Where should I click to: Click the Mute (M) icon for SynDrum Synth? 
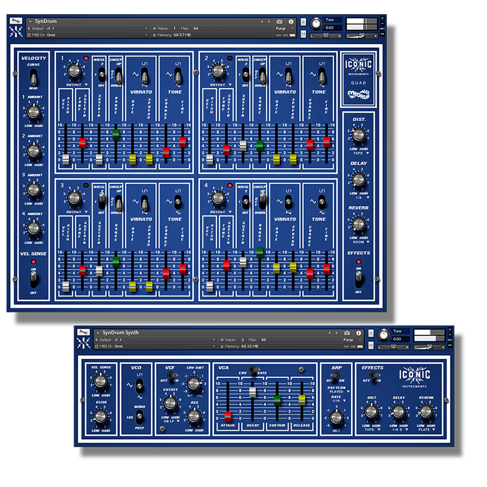pos(370,344)
